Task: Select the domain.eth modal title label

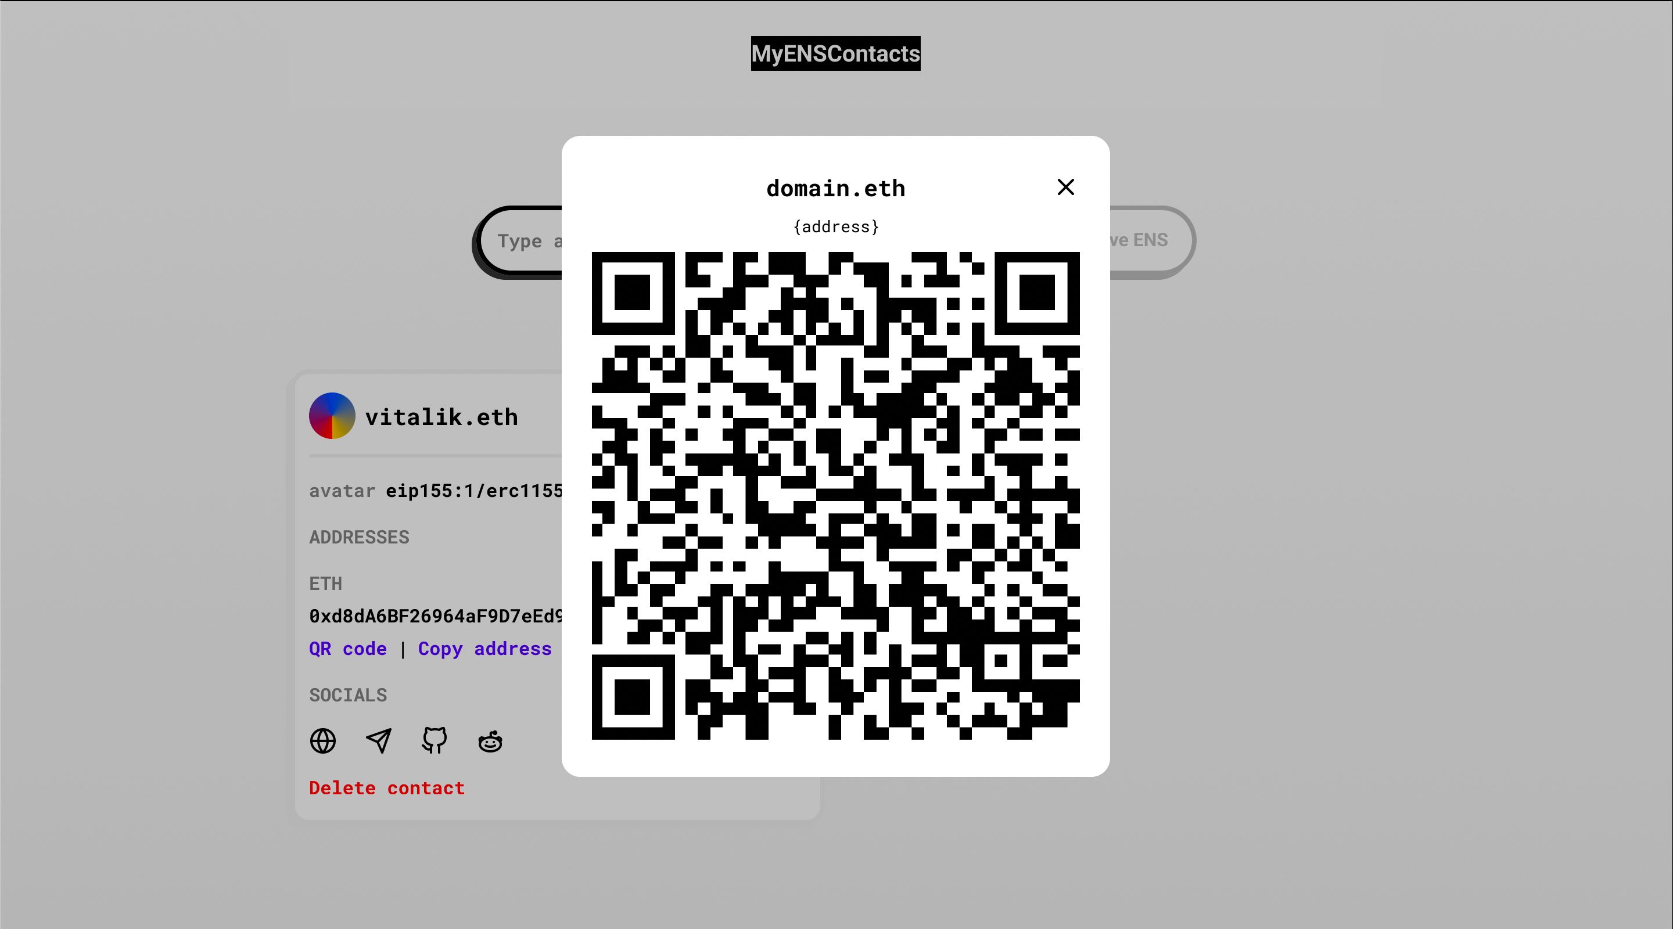Action: click(835, 186)
